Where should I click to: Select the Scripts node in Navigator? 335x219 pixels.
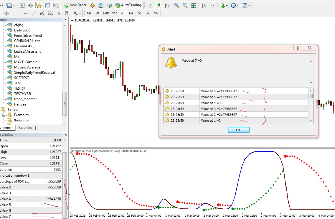[13, 110]
